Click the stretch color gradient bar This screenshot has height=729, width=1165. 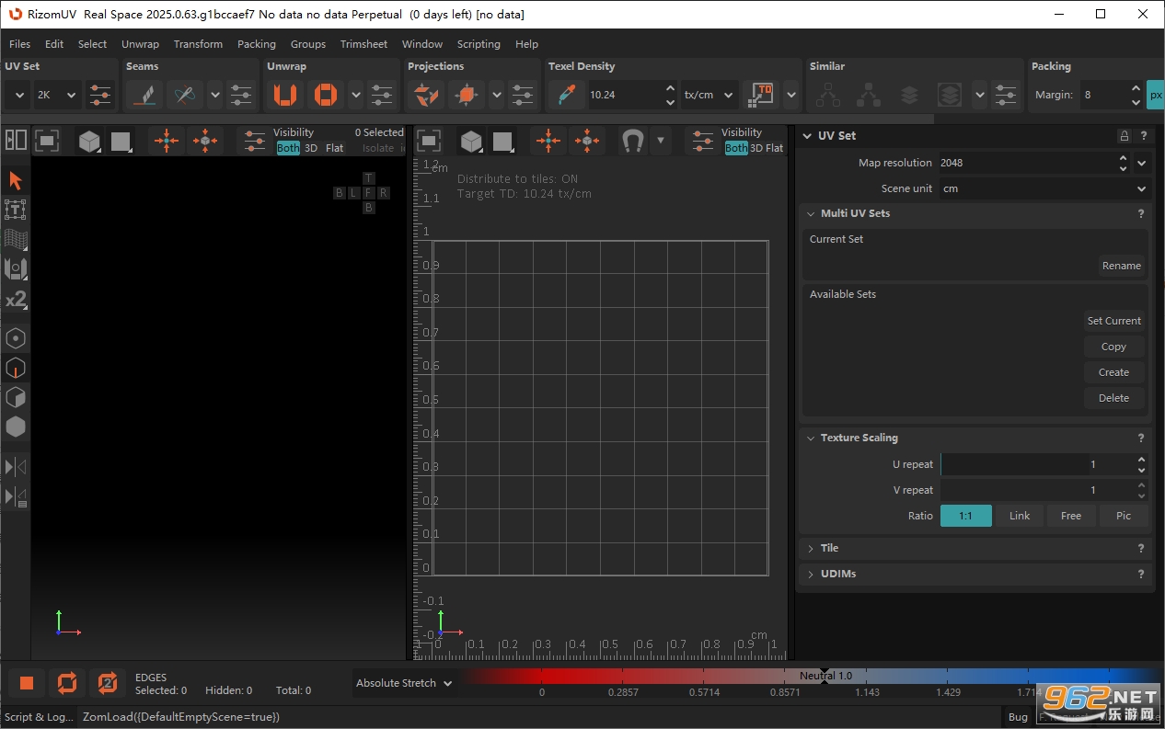click(812, 677)
